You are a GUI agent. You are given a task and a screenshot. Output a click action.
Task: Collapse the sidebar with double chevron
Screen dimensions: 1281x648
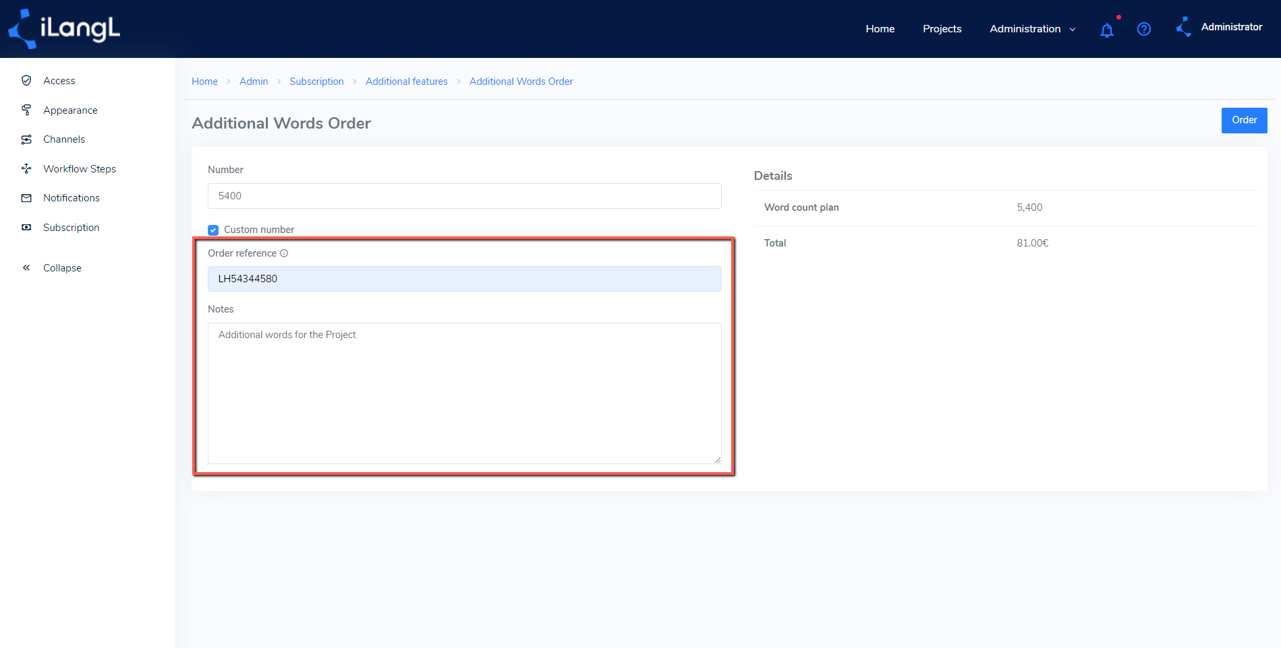pos(26,267)
